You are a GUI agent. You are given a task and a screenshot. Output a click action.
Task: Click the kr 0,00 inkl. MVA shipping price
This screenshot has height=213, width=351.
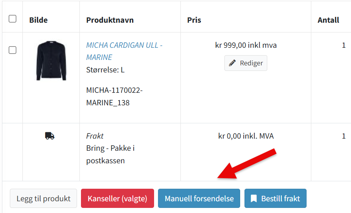246,136
